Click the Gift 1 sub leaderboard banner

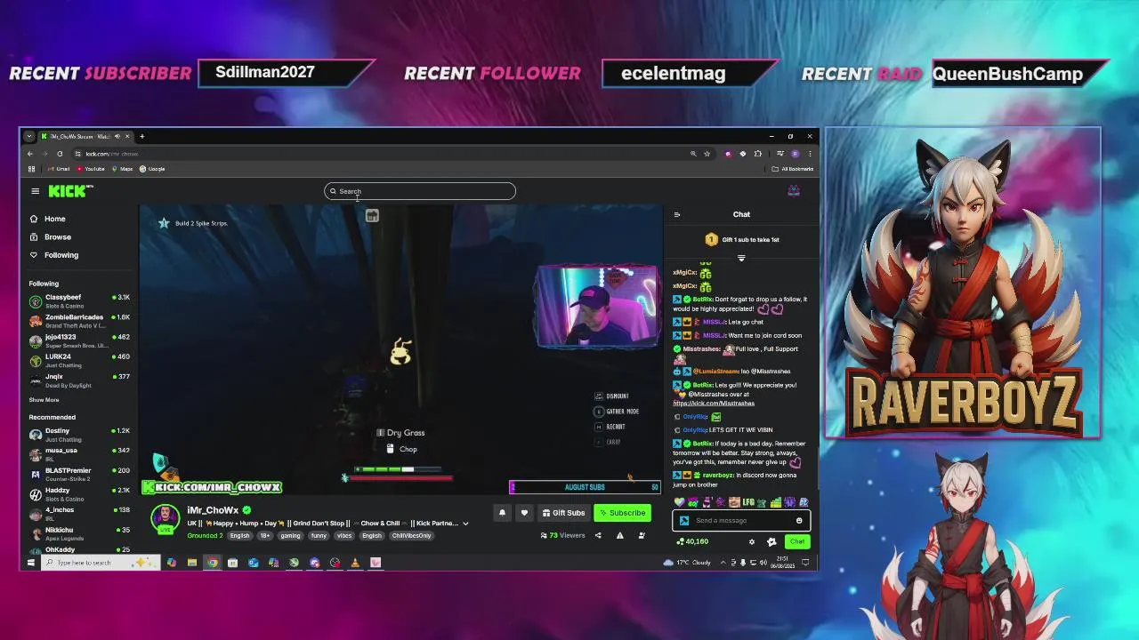(x=741, y=240)
